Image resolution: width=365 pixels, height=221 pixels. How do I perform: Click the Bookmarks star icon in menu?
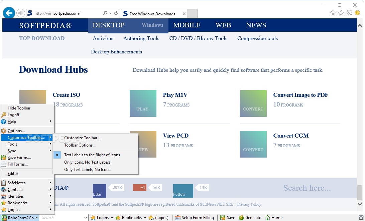(x=3, y=203)
